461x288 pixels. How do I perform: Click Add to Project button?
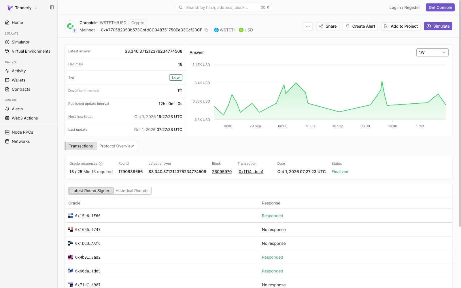point(401,26)
